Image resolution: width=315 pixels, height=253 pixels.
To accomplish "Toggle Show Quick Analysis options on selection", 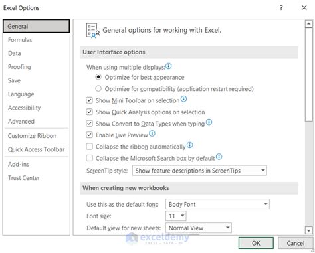I will click(x=89, y=112).
